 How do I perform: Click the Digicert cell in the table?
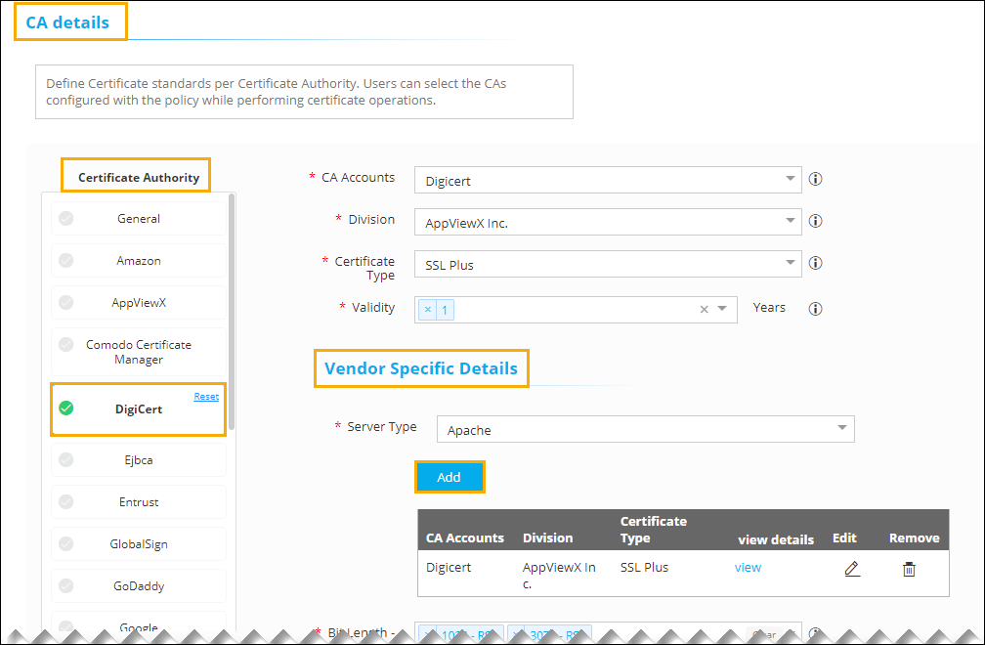click(449, 567)
